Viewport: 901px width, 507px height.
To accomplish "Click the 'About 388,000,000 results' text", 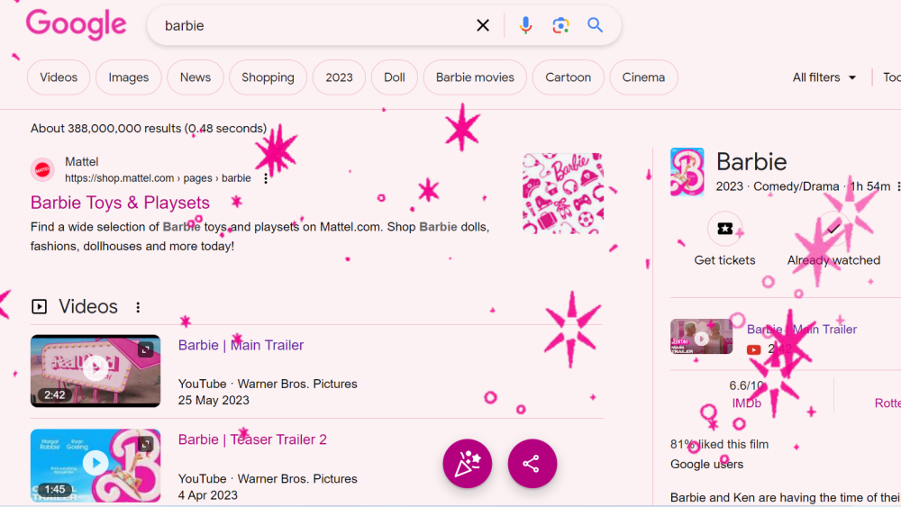I will [149, 128].
